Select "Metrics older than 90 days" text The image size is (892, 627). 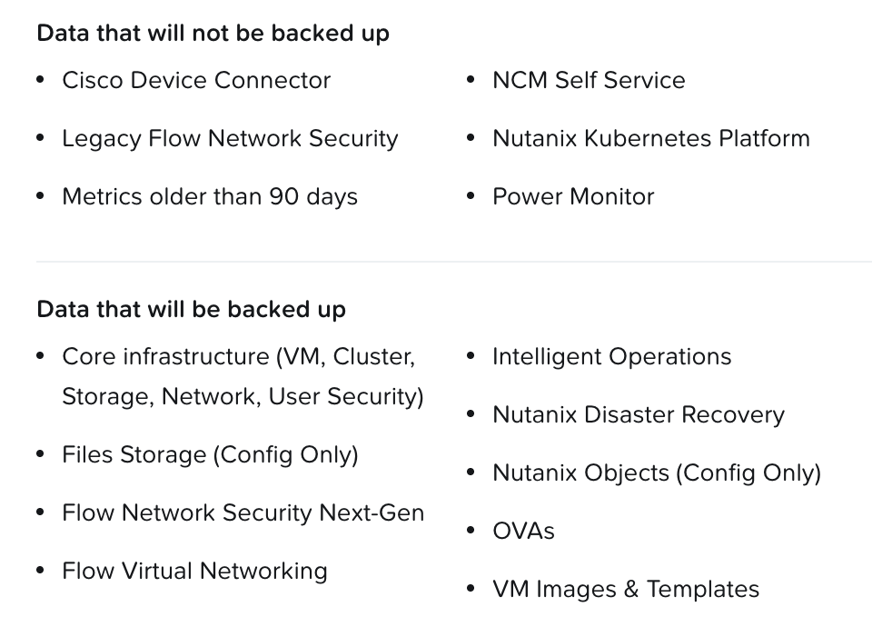point(210,196)
